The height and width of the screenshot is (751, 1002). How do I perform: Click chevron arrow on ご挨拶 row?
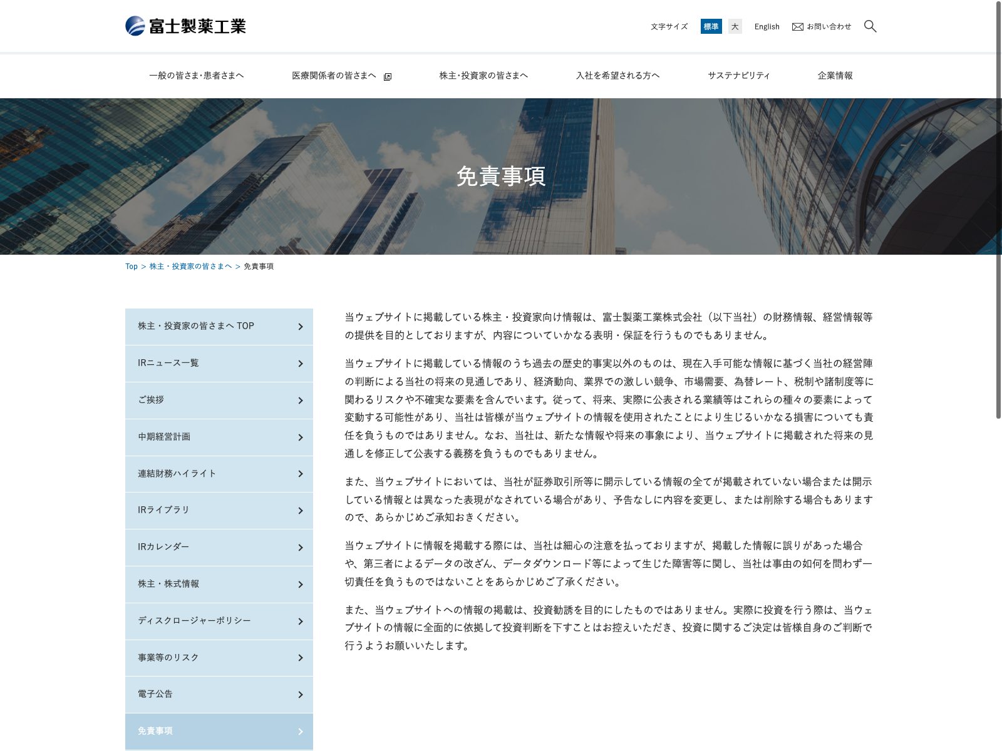(x=301, y=401)
